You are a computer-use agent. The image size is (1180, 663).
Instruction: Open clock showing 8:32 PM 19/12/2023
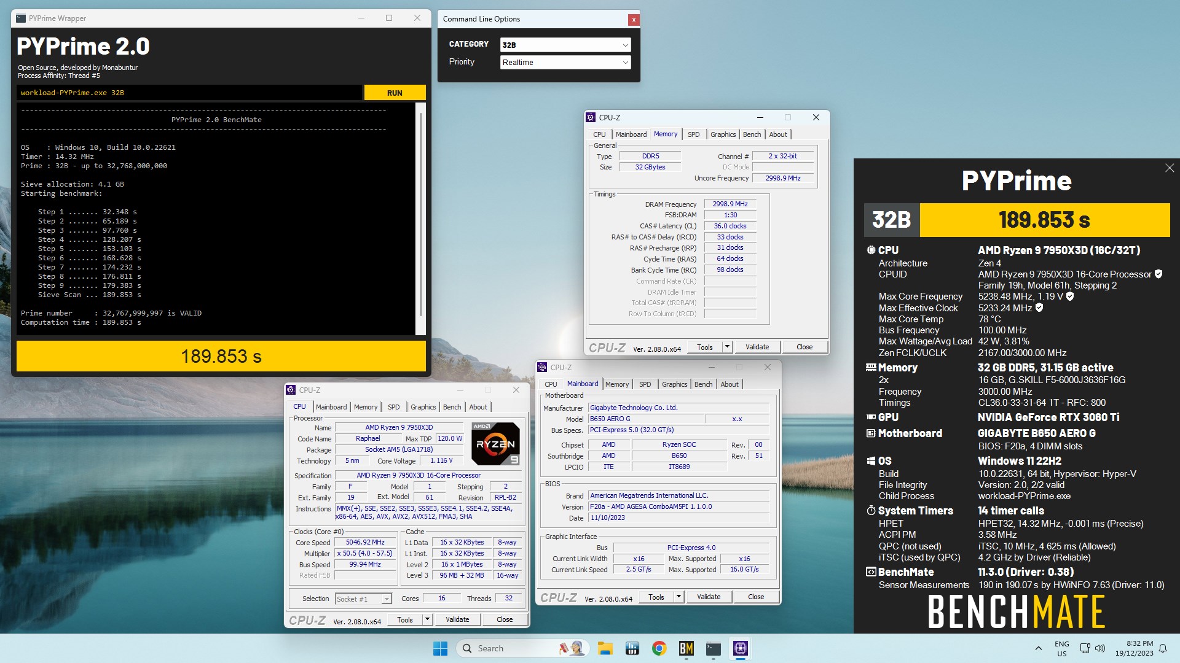pos(1135,648)
